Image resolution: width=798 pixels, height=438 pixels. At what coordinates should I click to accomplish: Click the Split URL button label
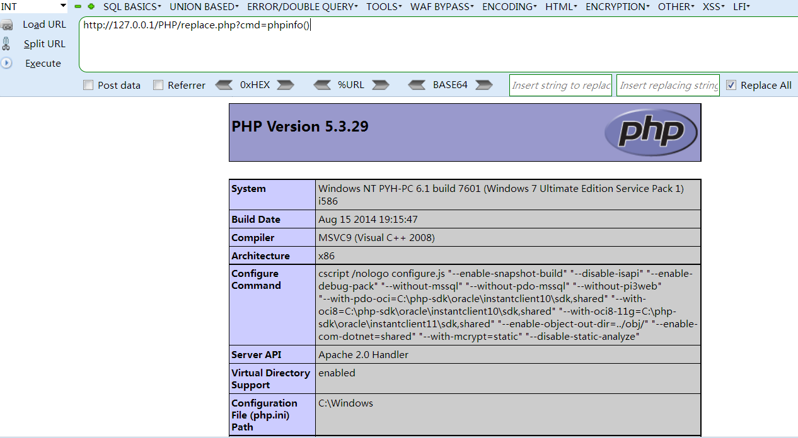tap(45, 44)
